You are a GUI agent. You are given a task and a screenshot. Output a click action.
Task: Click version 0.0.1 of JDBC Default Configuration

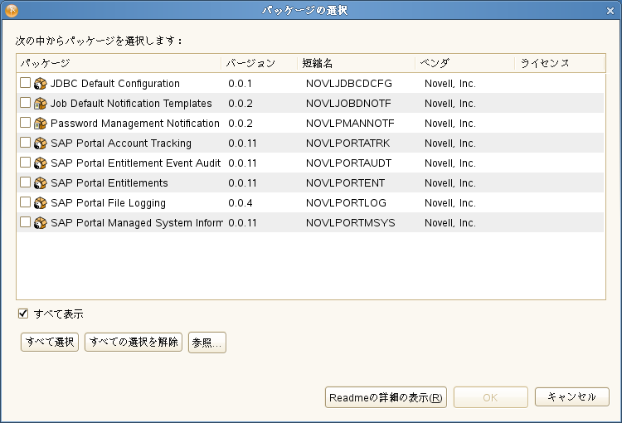coord(240,84)
